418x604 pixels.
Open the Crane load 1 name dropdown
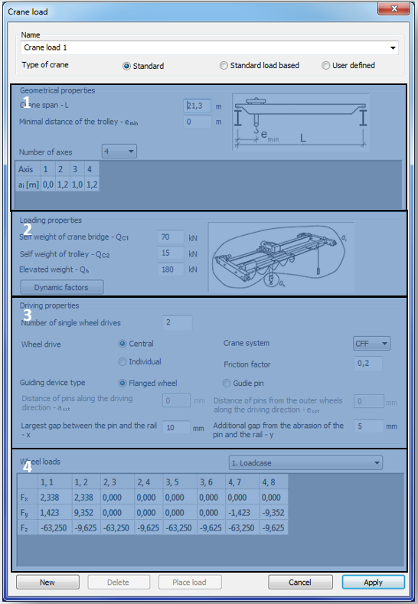click(393, 47)
